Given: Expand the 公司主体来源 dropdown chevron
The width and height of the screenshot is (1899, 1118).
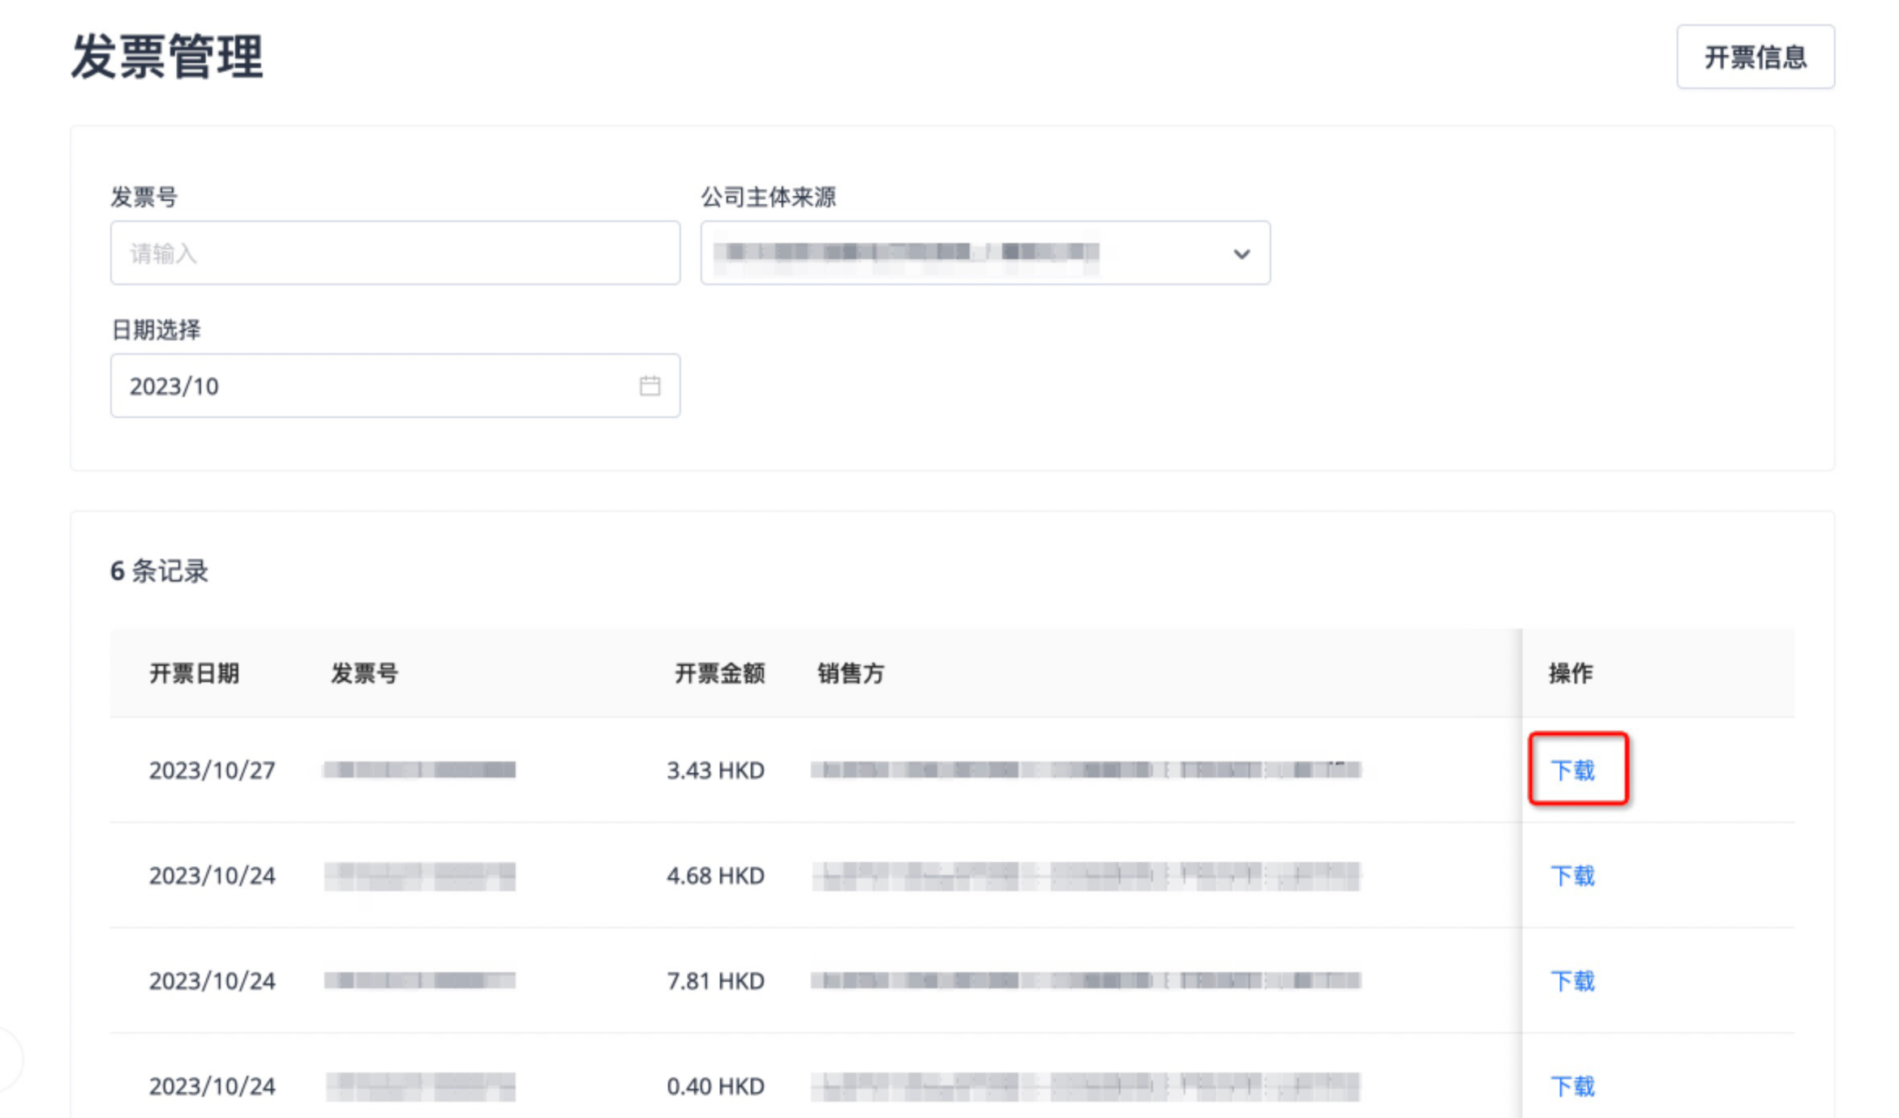Looking at the screenshot, I should tap(1241, 254).
